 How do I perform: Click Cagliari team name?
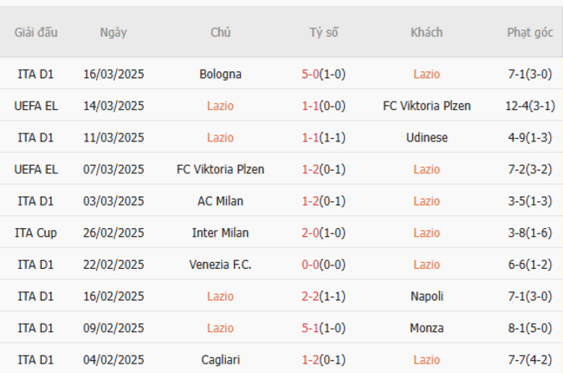pos(220,360)
